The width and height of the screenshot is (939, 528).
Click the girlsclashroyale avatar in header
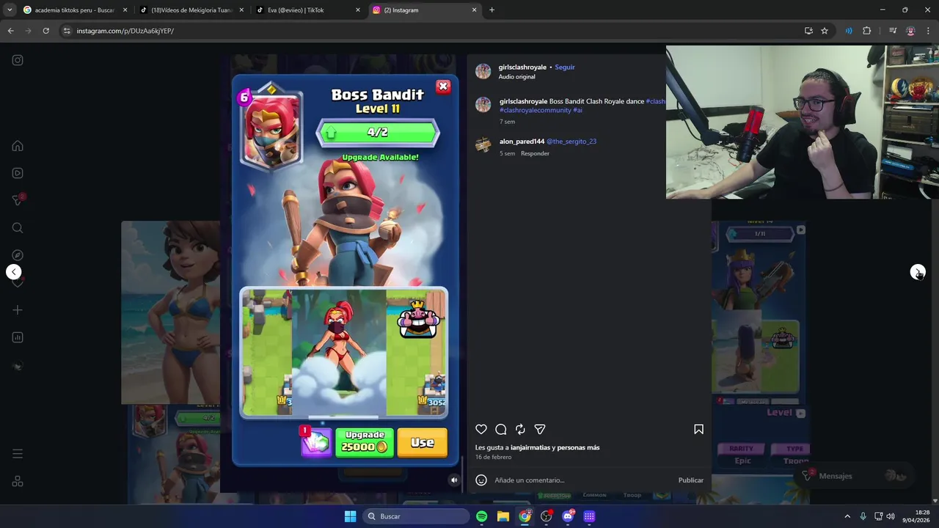pyautogui.click(x=483, y=71)
